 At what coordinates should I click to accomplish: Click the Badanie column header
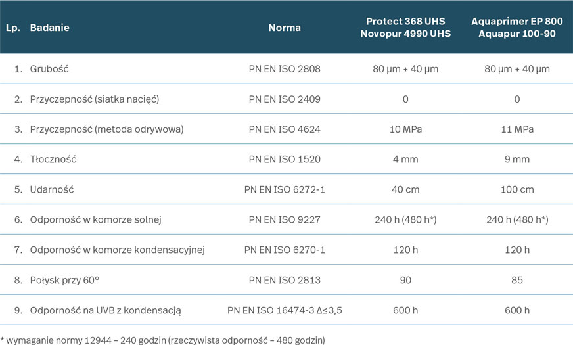[x=50, y=28]
